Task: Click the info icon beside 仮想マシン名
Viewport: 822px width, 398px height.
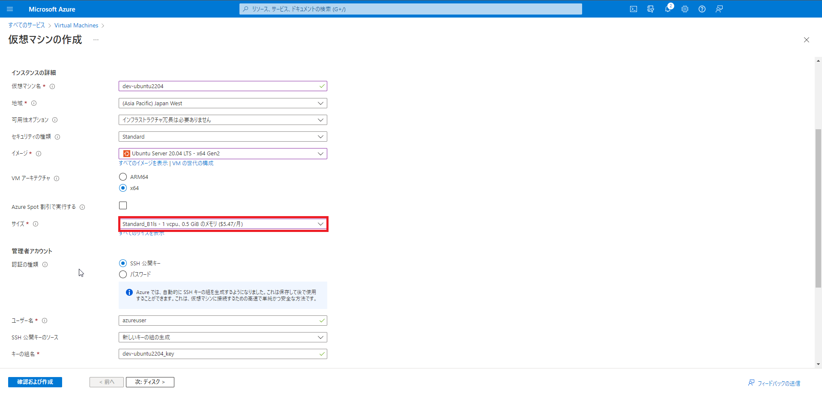Action: point(52,86)
